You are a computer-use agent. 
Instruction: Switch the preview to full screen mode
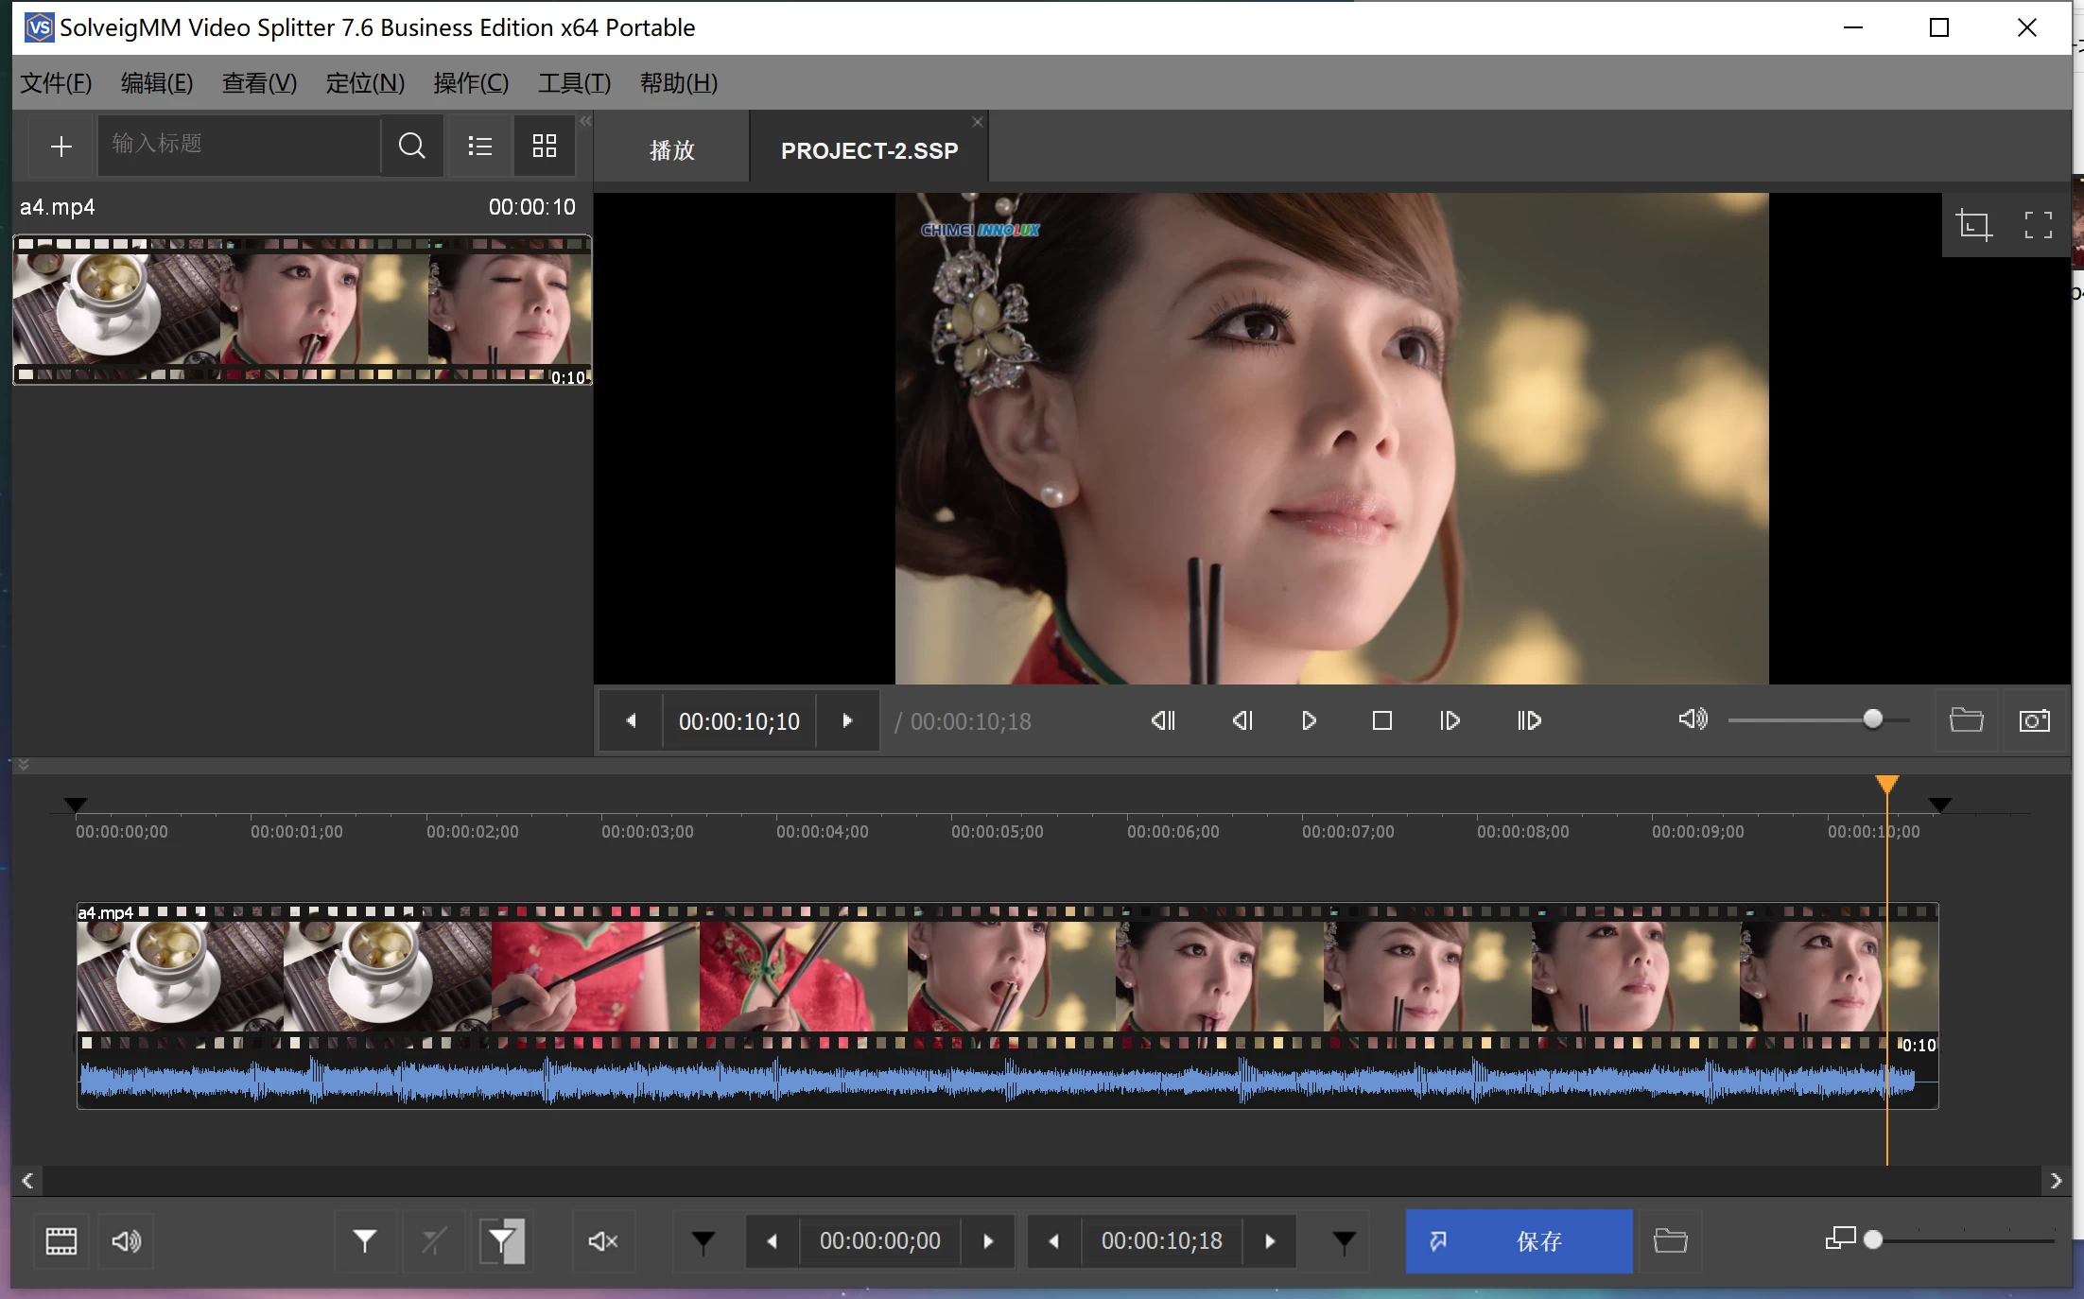coord(2038,225)
